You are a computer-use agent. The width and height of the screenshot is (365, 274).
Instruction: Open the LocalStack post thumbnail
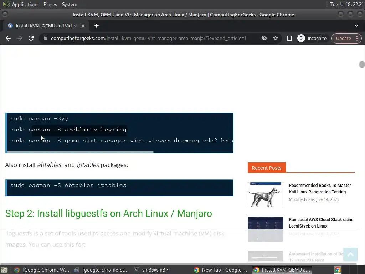(265, 229)
